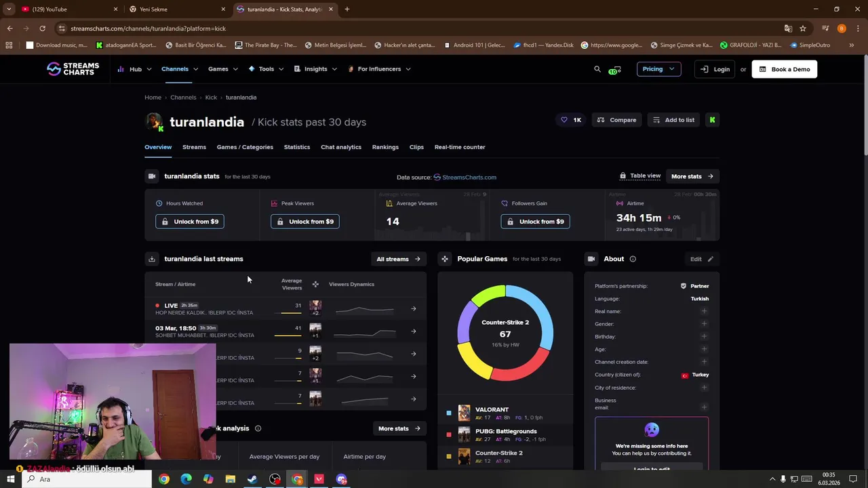Viewport: 868px width, 488px height.
Task: Click Unlock from $9 under Peak Viewers
Action: tap(305, 222)
